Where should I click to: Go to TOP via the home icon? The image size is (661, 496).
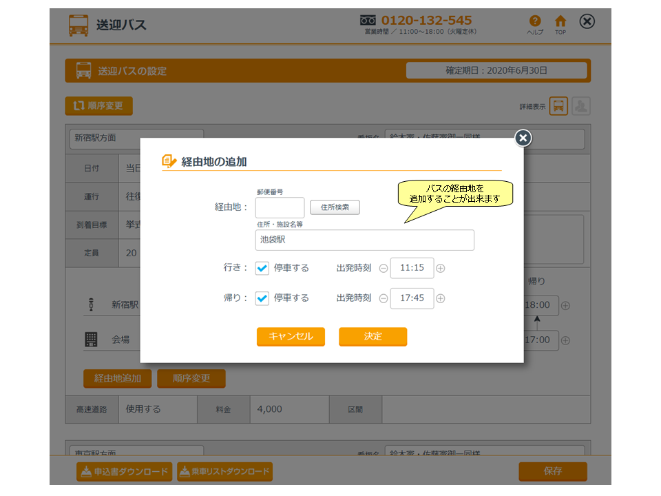tap(560, 22)
